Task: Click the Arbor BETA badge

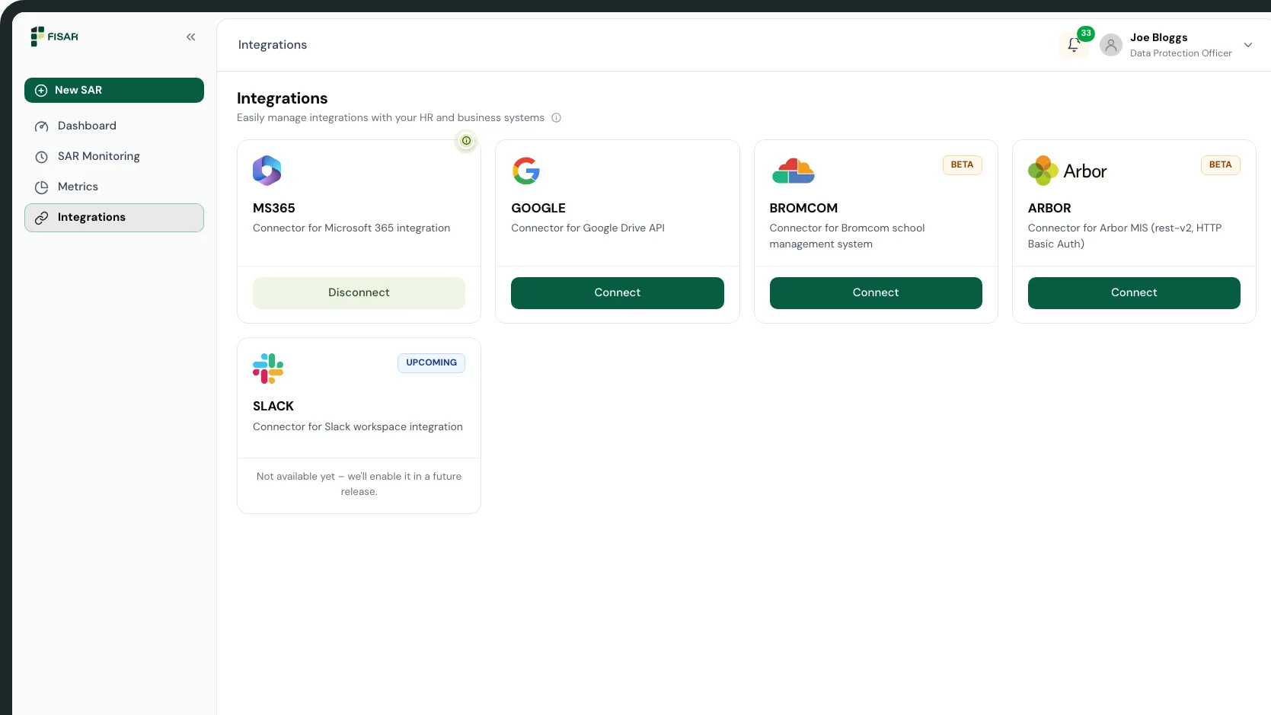Action: (1221, 165)
